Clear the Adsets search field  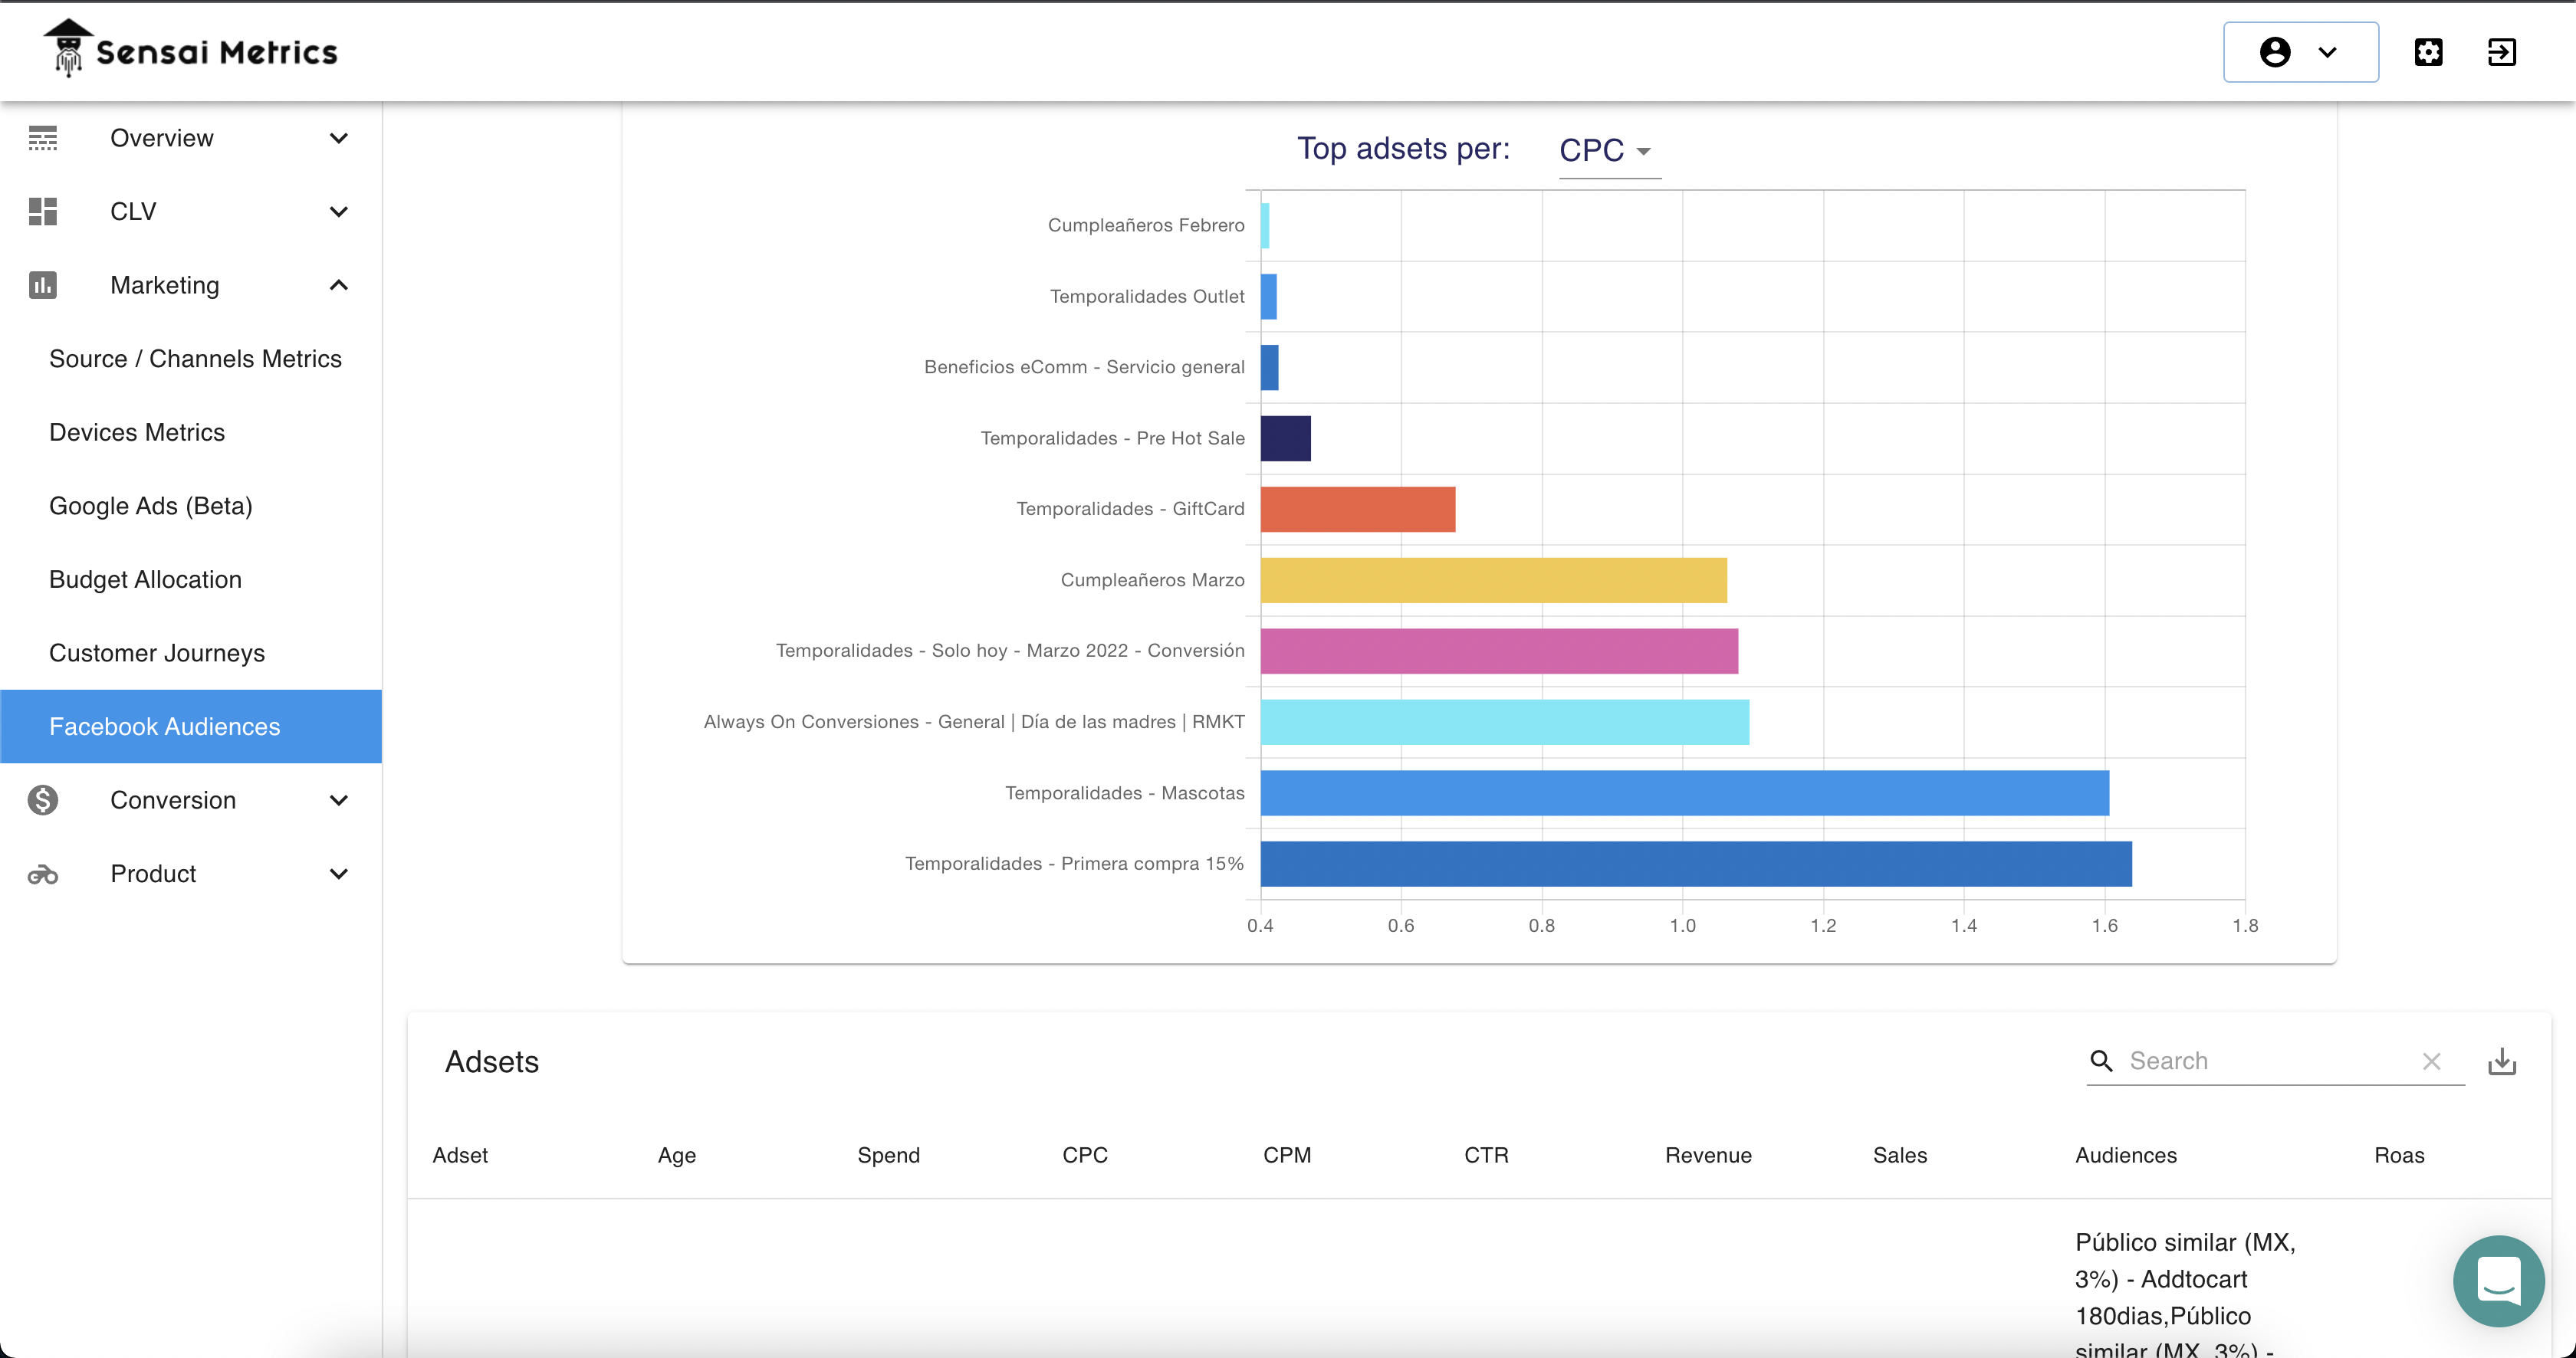point(2432,1061)
